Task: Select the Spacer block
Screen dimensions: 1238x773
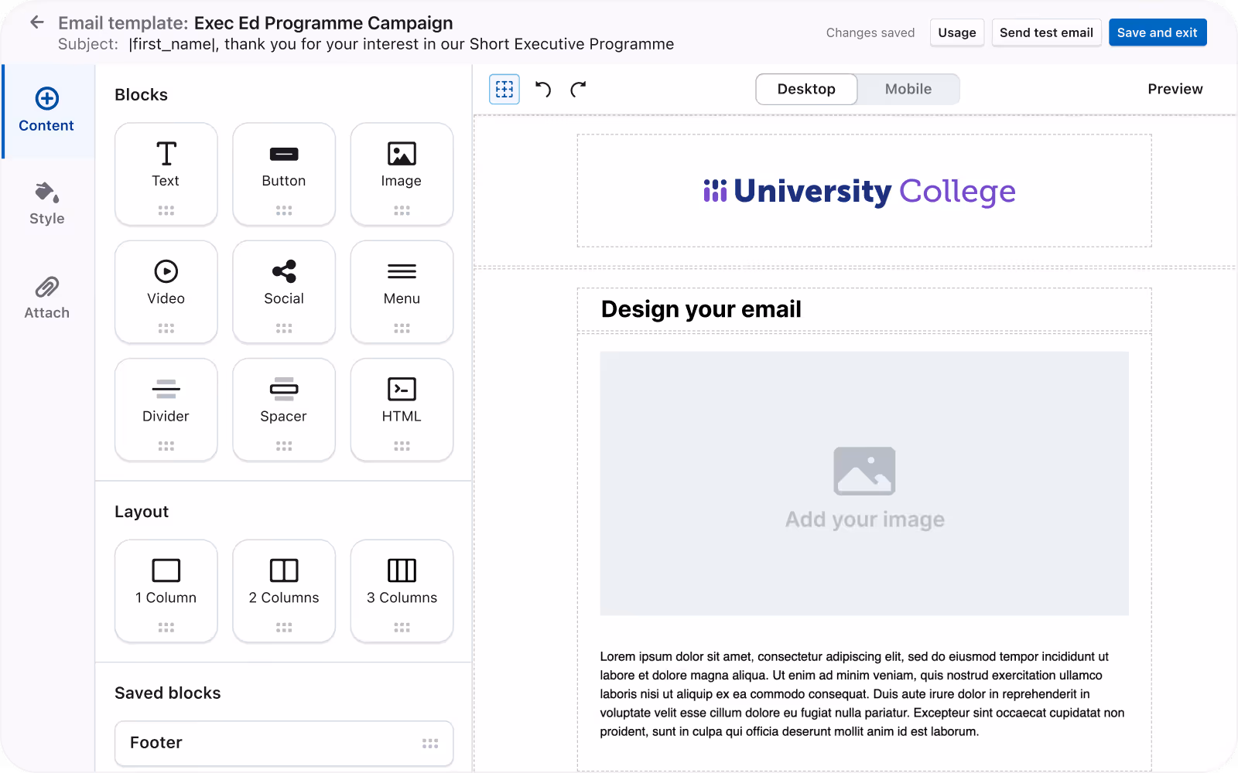Action: (284, 409)
